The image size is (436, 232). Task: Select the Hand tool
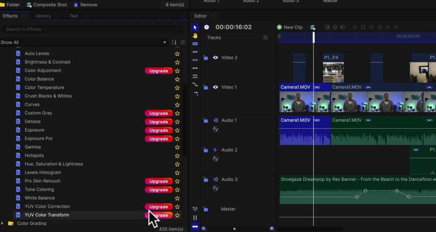(195, 36)
